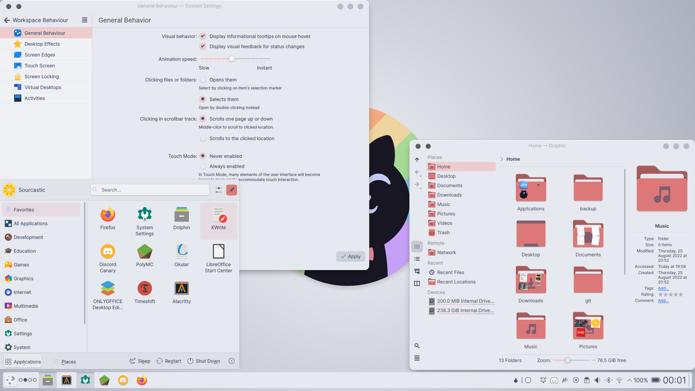Open the System Settings hamburger menu
Screen dimensions: 695x391
pos(84,20)
